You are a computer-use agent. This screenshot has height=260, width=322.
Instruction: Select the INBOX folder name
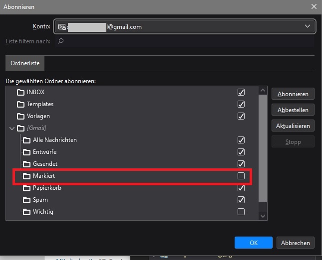coord(36,92)
